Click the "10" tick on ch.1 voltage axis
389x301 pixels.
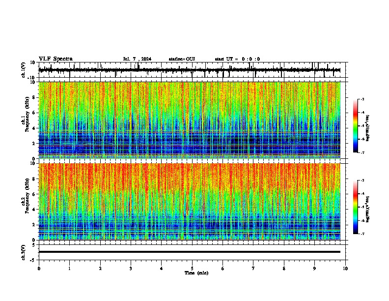tap(33, 62)
